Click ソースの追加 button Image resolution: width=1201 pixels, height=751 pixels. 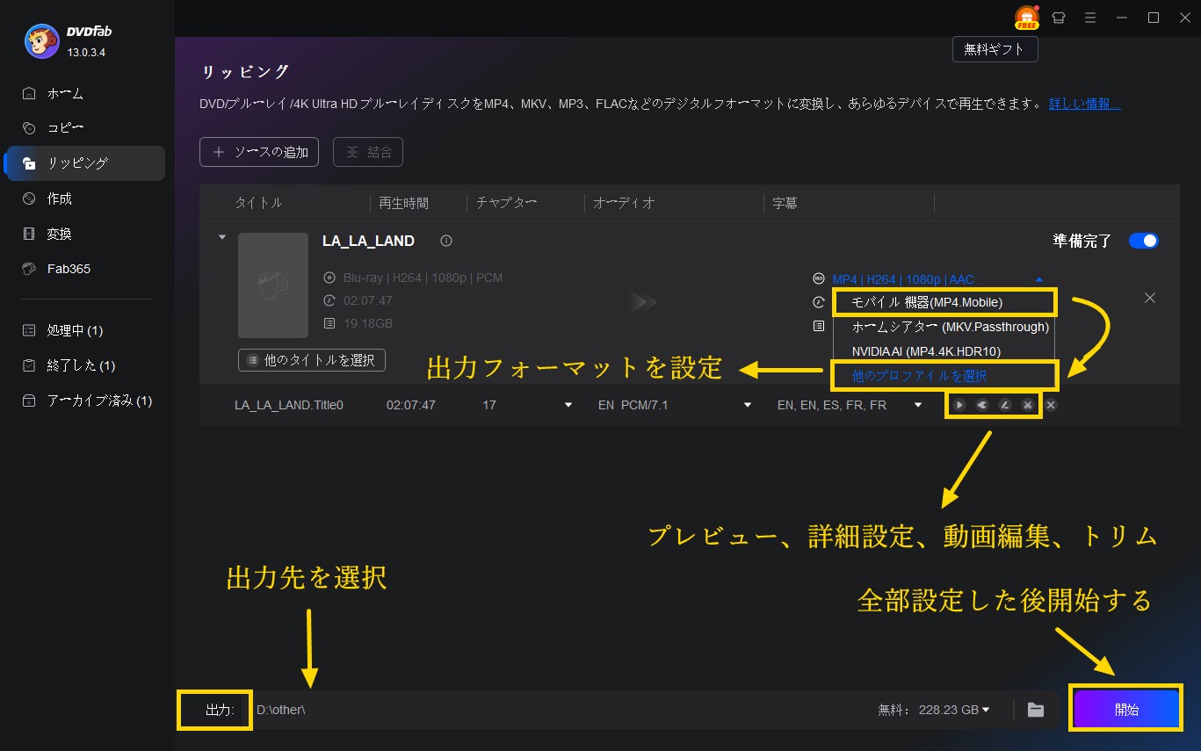pyautogui.click(x=259, y=152)
